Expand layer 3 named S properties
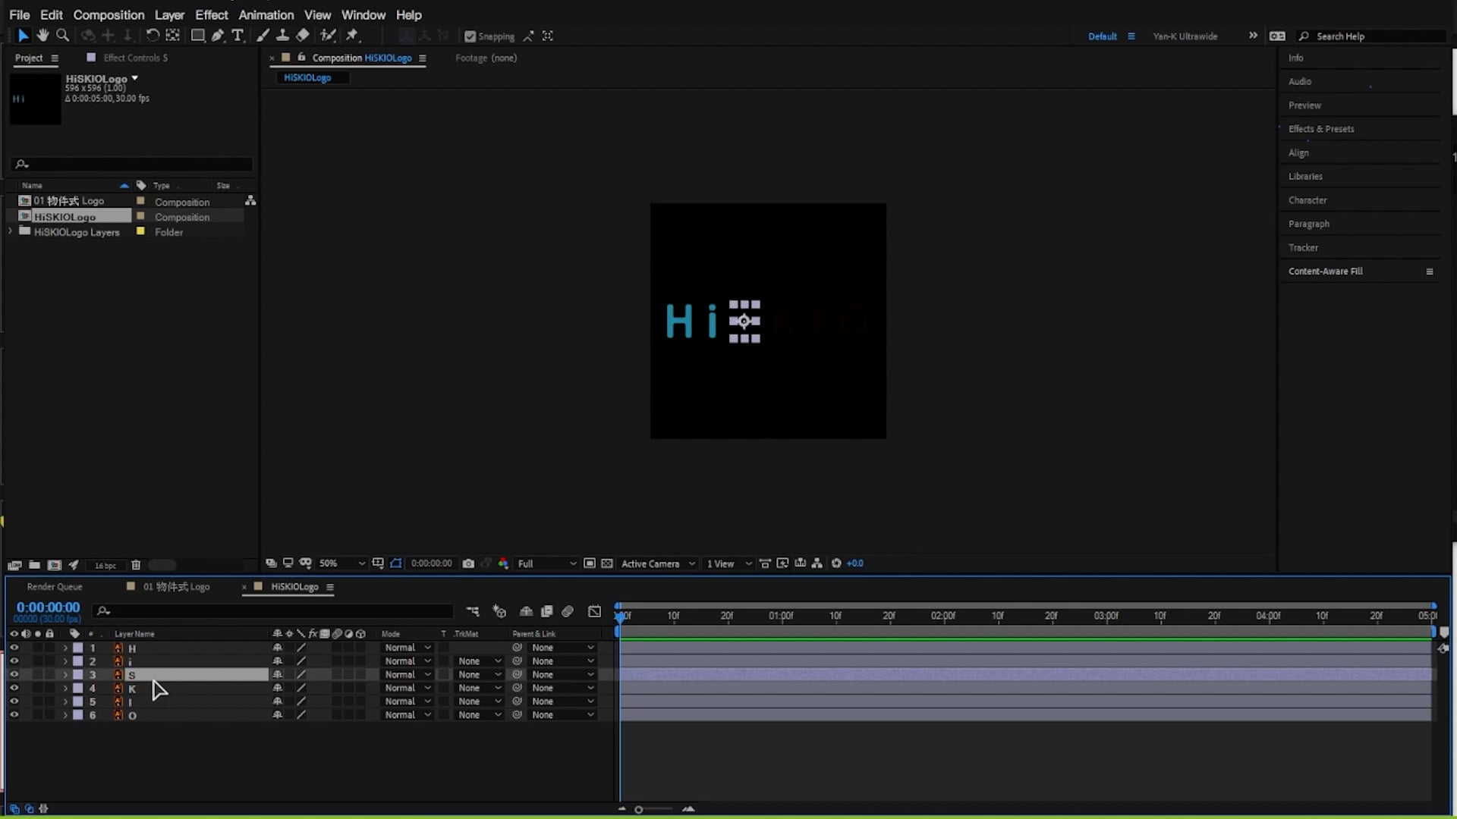 [65, 674]
